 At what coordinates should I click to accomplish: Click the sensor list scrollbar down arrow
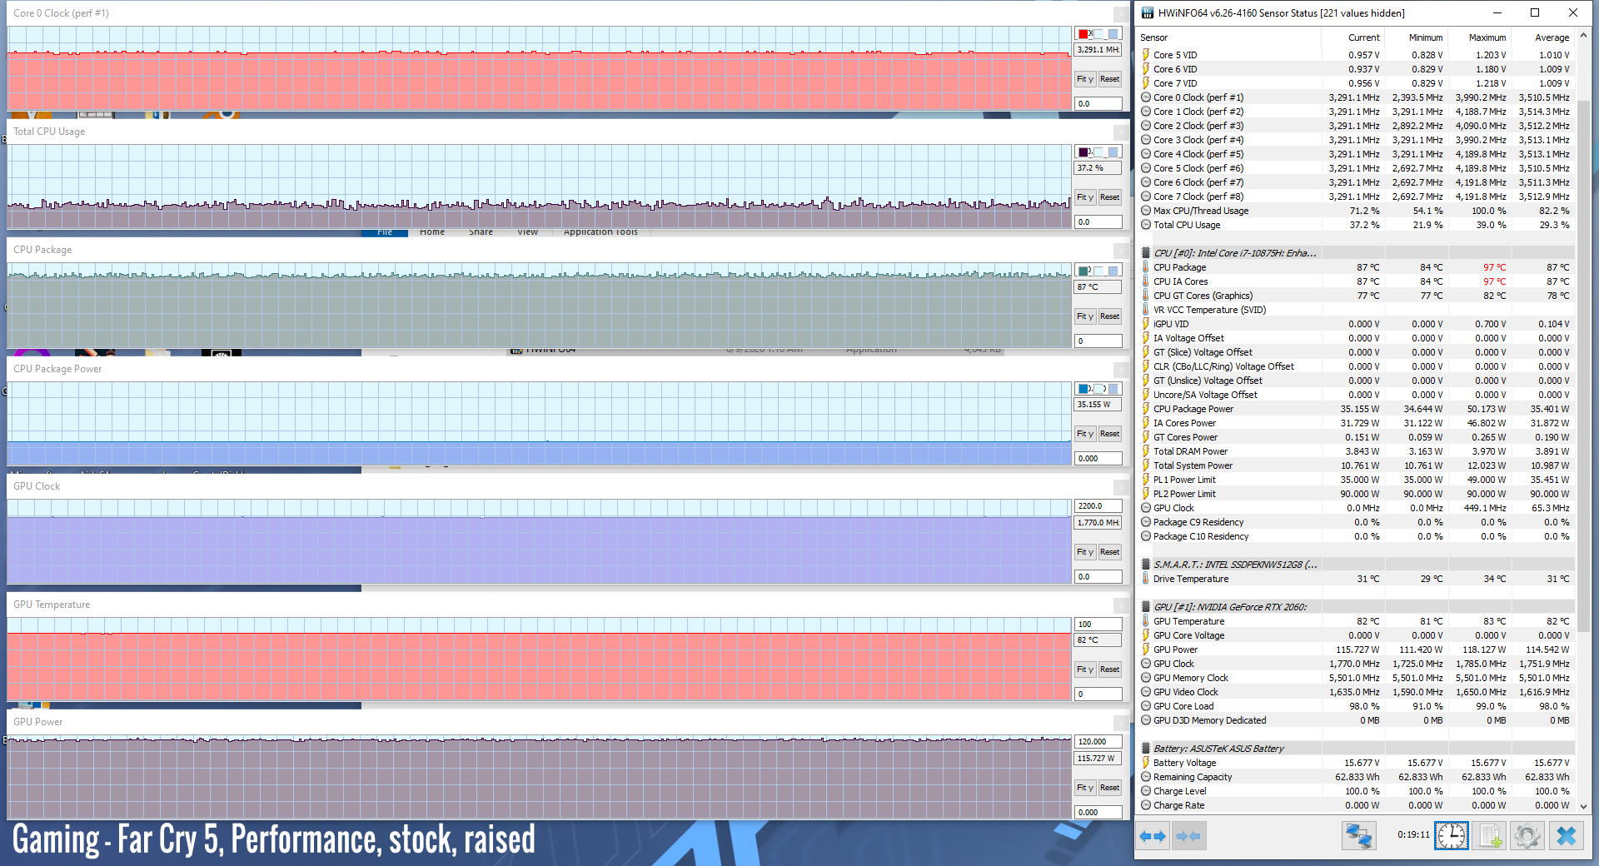pyautogui.click(x=1583, y=806)
